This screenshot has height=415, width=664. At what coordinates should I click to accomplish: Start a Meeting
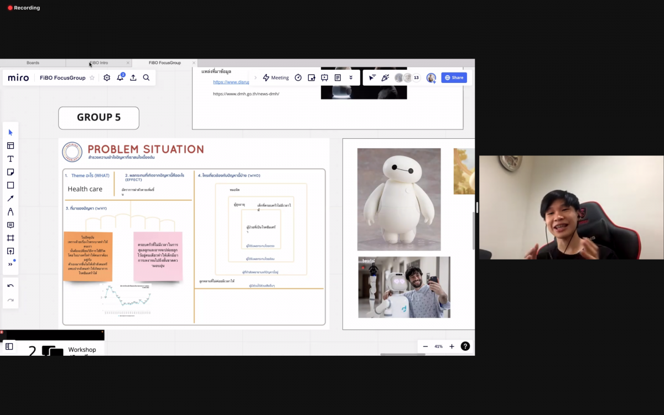[x=276, y=78]
